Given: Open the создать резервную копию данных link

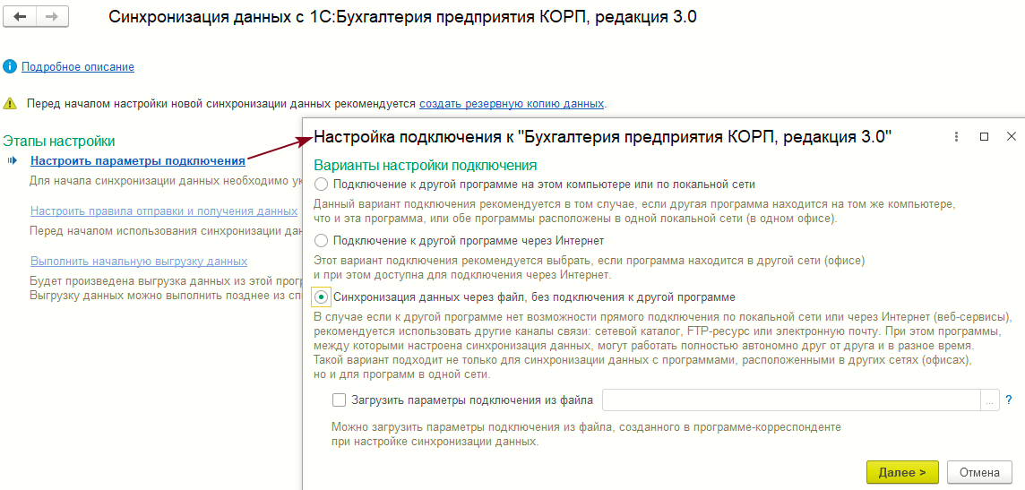Looking at the screenshot, I should [511, 104].
